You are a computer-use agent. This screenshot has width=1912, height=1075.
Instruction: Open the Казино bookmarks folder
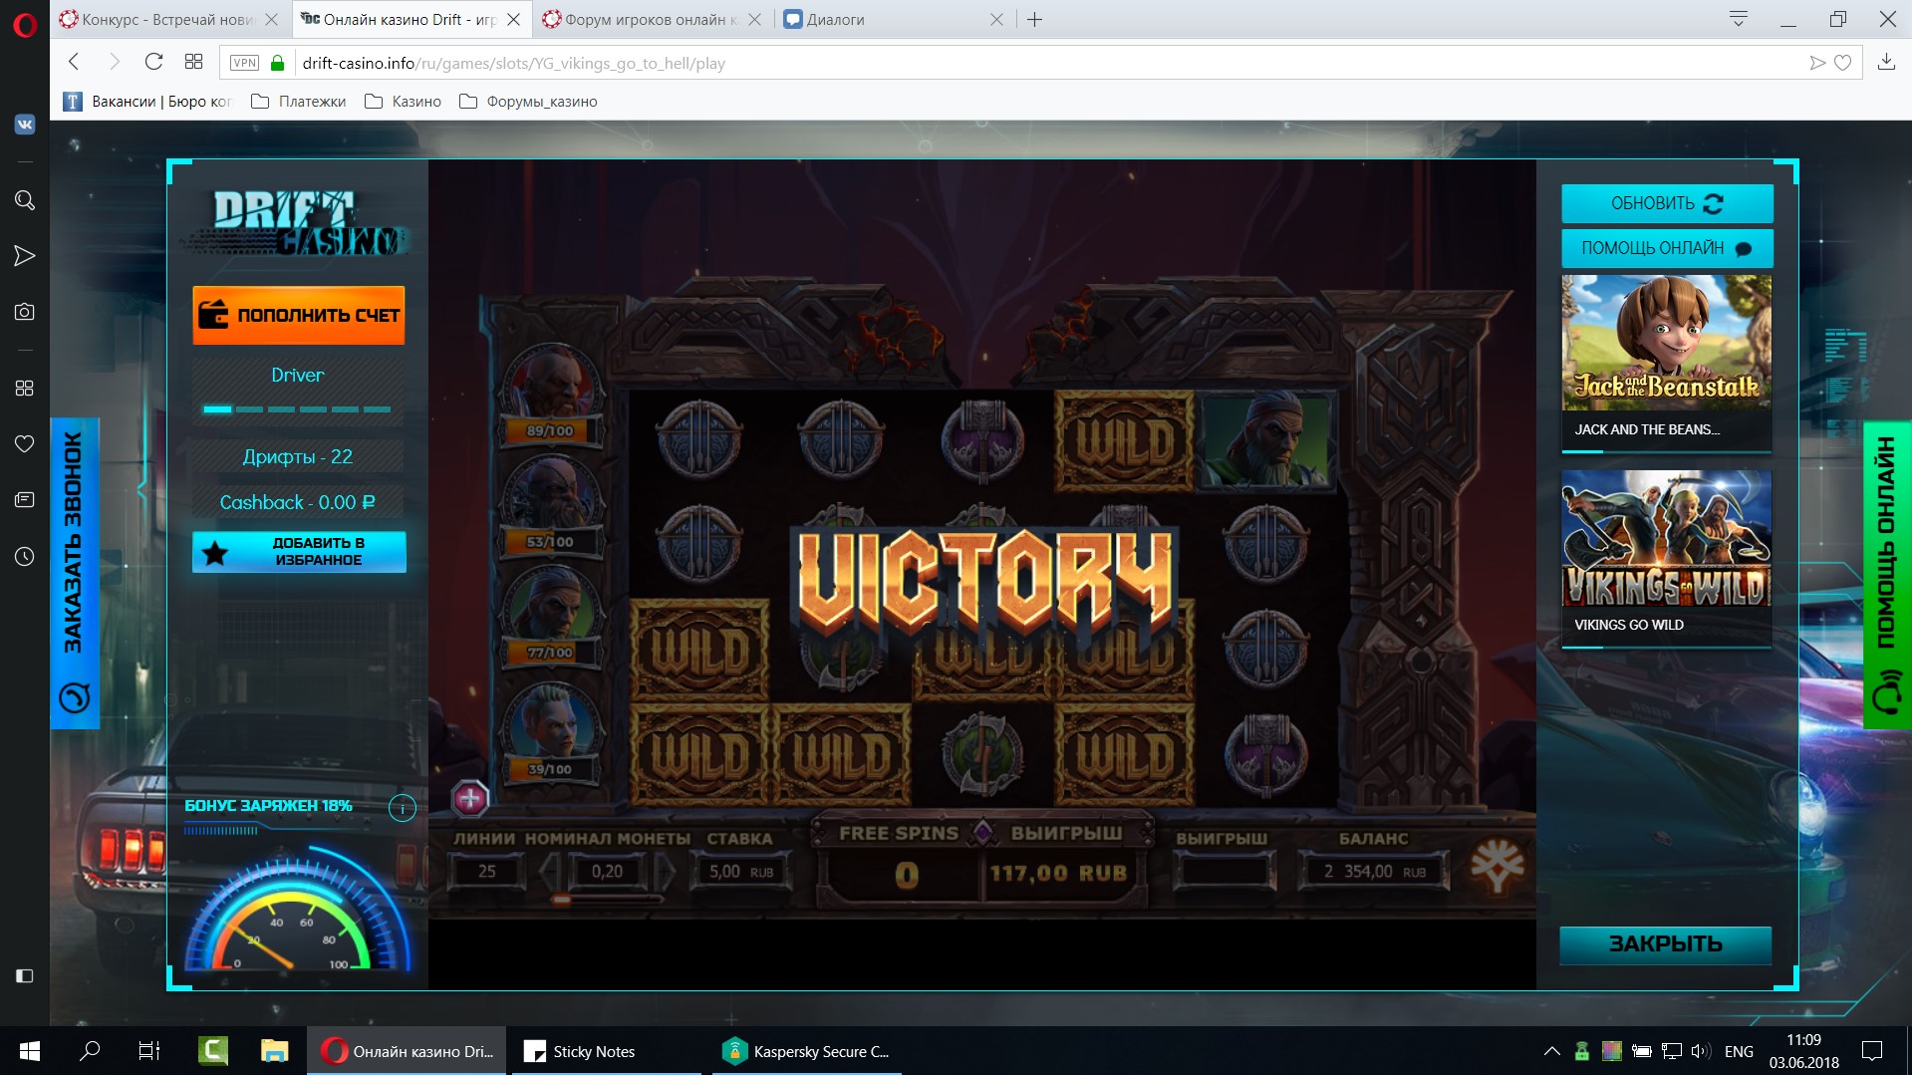404,102
